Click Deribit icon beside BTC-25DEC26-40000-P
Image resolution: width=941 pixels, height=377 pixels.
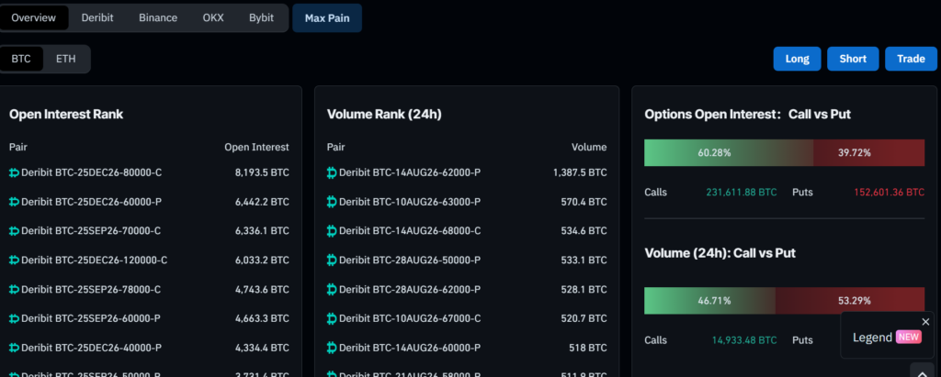pos(15,348)
